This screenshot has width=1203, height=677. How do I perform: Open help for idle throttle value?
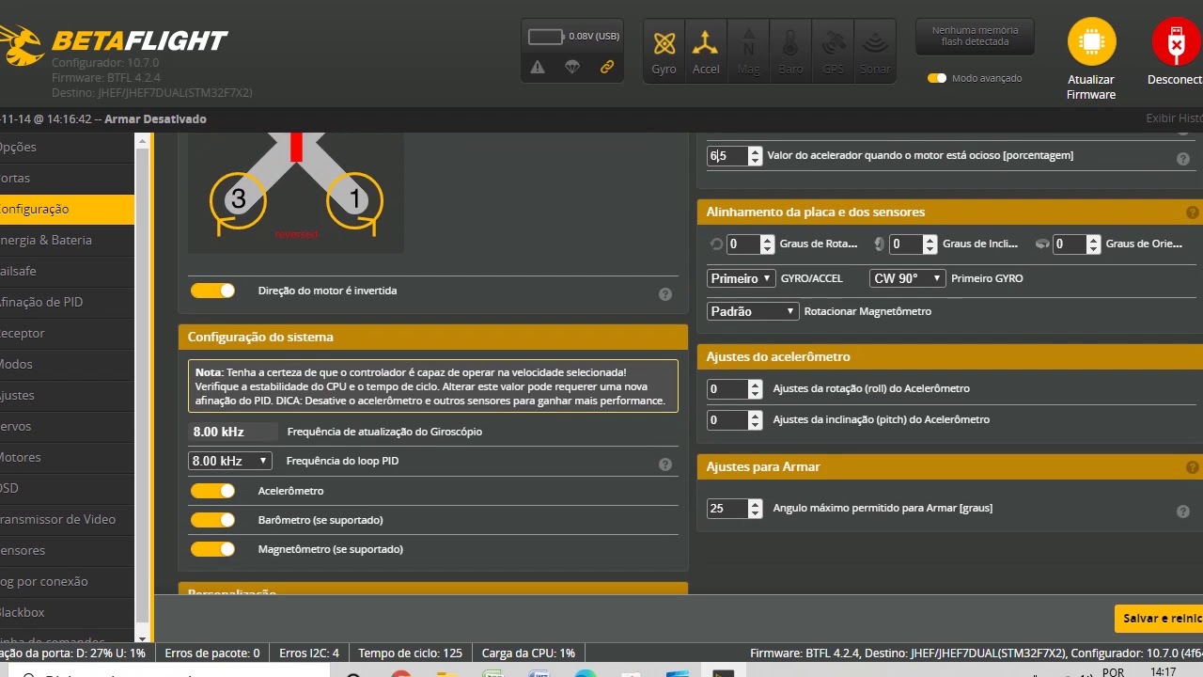1183,159
